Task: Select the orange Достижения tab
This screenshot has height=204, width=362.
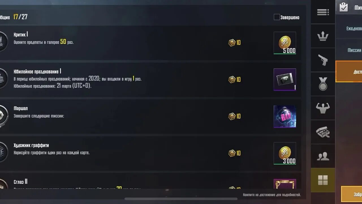Action: click(349, 72)
